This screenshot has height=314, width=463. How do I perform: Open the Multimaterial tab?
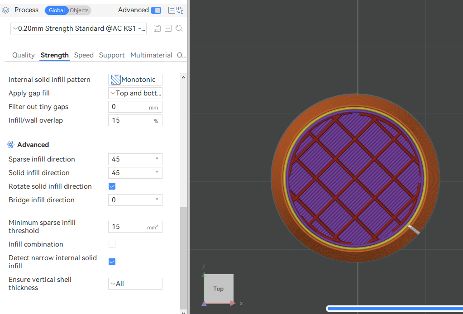coord(151,55)
